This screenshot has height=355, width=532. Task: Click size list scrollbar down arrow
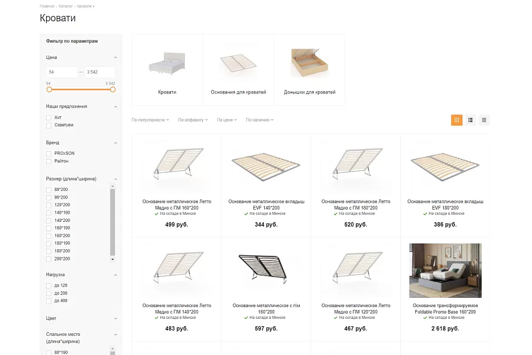tap(113, 260)
